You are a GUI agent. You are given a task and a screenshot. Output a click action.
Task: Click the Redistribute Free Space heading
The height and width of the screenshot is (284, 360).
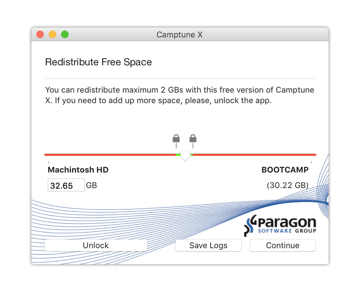pyautogui.click(x=98, y=62)
